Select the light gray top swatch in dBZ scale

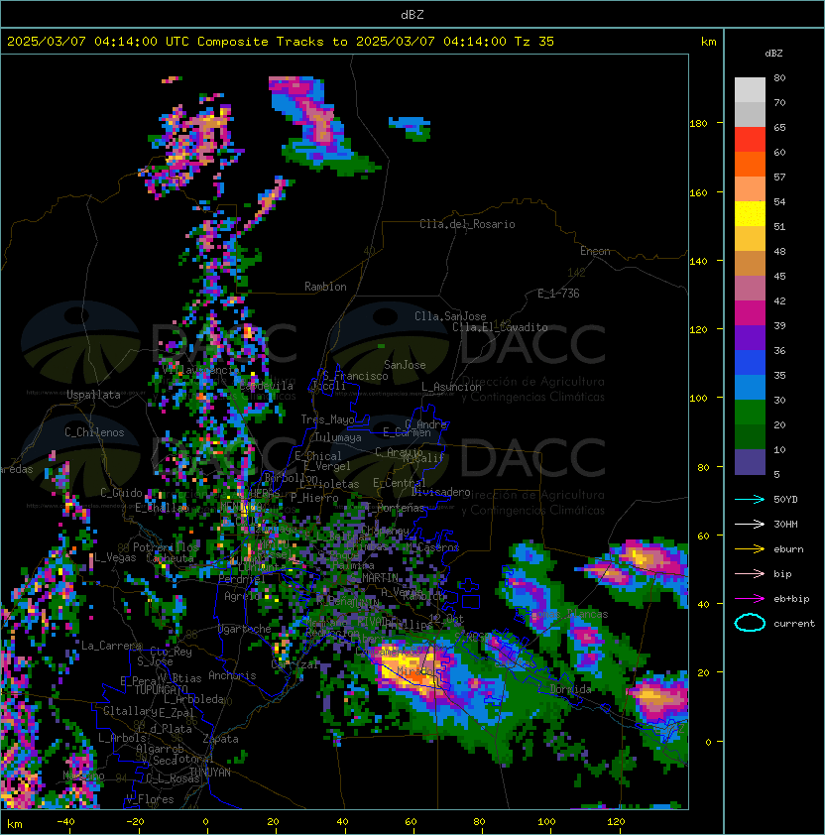[x=750, y=89]
